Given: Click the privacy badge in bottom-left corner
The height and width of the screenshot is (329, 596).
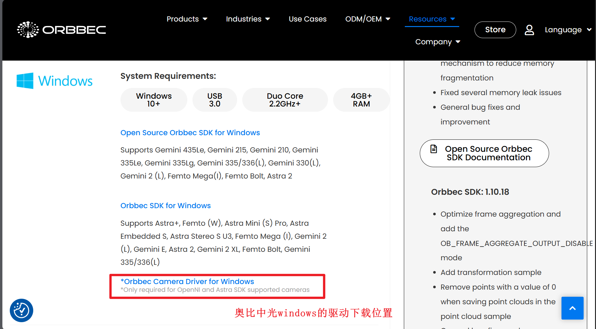Looking at the screenshot, I should 21,310.
